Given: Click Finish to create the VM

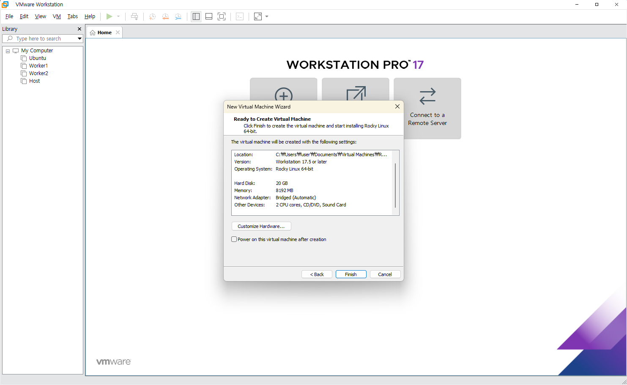Looking at the screenshot, I should [x=351, y=274].
